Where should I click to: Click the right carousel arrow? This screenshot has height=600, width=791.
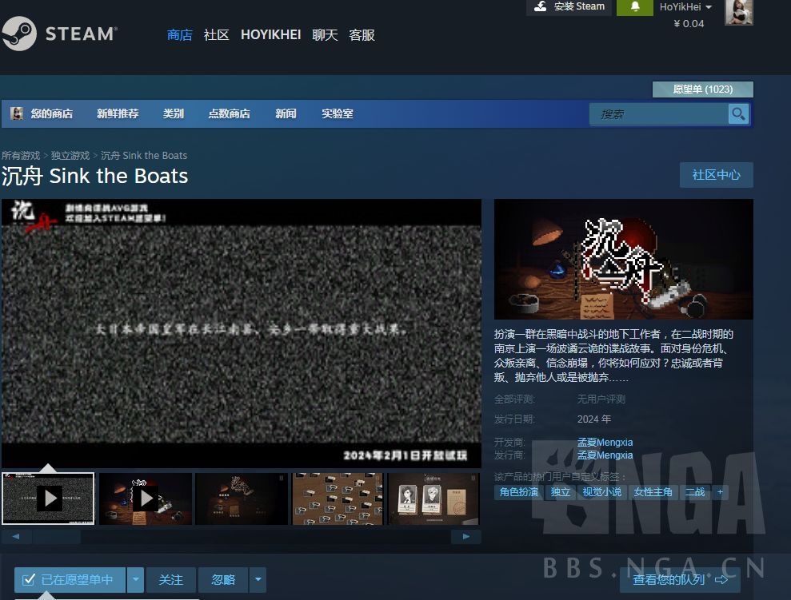[x=466, y=536]
